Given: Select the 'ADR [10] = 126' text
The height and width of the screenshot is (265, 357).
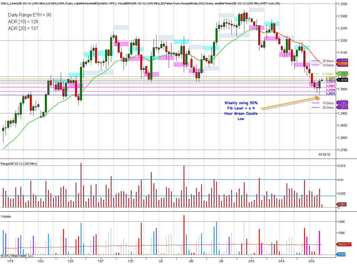Looking at the screenshot, I should coord(23,22).
